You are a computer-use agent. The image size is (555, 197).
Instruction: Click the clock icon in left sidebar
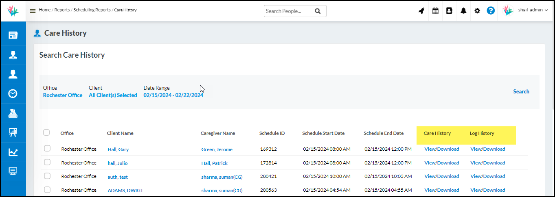pyautogui.click(x=13, y=94)
